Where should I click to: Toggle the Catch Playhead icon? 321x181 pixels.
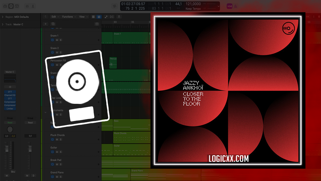click(119, 17)
